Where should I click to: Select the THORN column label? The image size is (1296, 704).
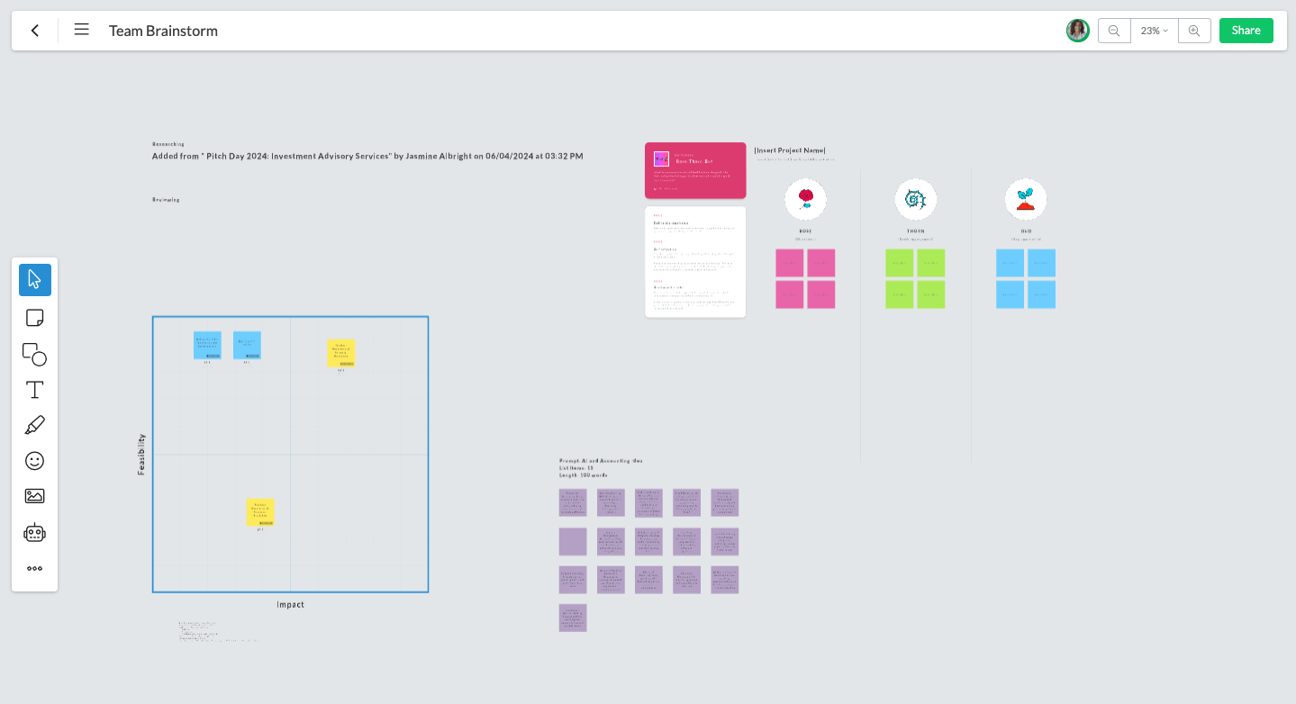click(x=916, y=231)
